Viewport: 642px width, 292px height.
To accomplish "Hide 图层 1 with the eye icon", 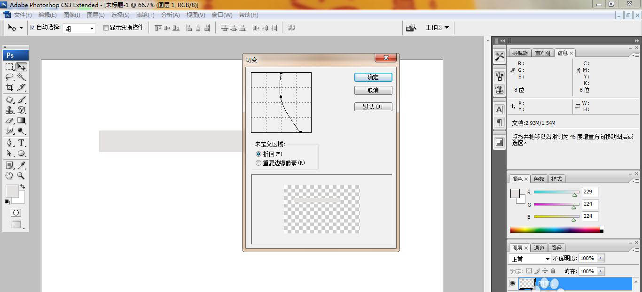I will tap(512, 284).
